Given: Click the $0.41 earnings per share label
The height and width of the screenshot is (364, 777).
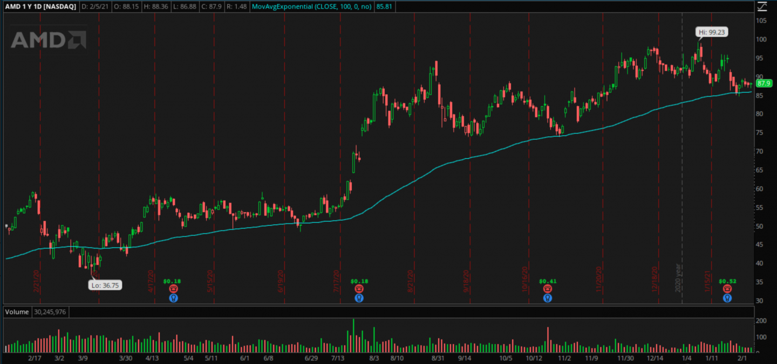Looking at the screenshot, I should click(x=548, y=281).
